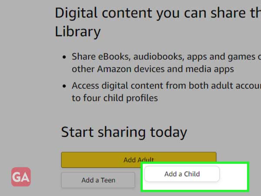Click 'to four child profiles' text
Viewport: 261px width, 196px height.
point(115,98)
